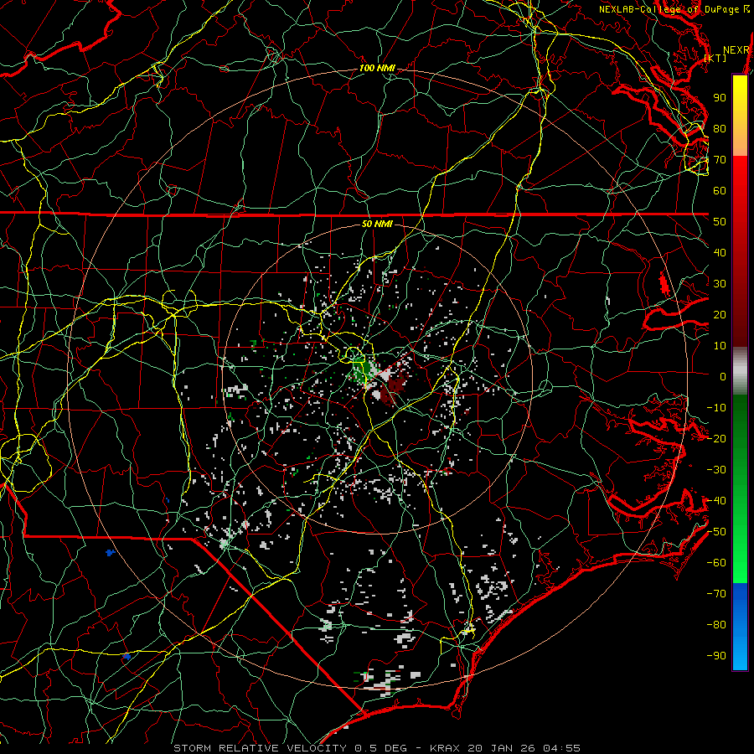Click the 04:55 timestamp text

(561, 748)
